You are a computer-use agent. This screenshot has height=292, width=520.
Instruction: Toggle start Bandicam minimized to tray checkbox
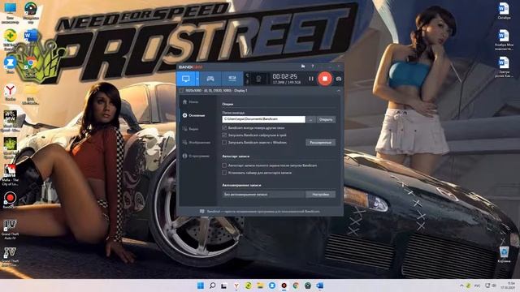(224, 135)
